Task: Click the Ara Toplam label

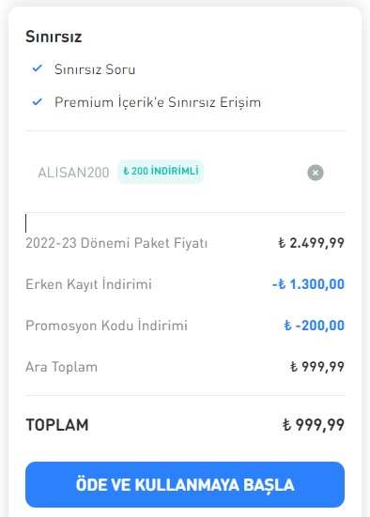Action: pyautogui.click(x=61, y=367)
